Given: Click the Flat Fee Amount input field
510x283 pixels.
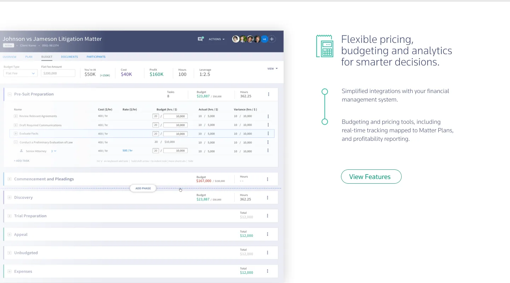Looking at the screenshot, I should point(58,73).
